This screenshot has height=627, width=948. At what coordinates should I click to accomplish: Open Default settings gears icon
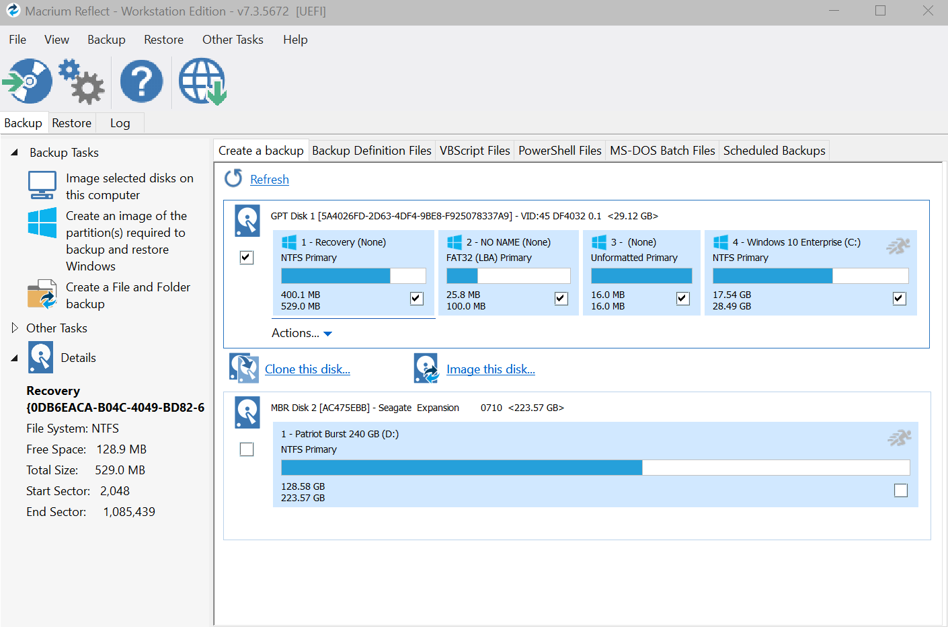(81, 81)
